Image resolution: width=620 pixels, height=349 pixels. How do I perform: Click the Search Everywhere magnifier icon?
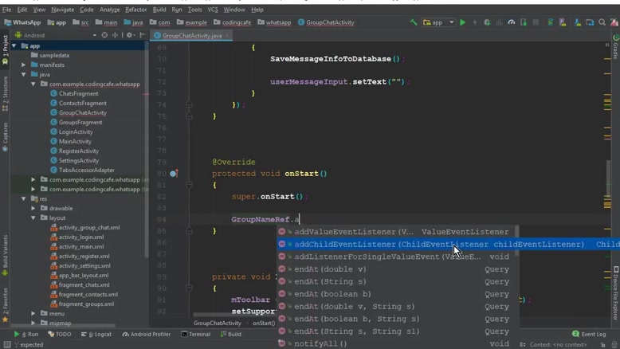pyautogui.click(x=602, y=22)
